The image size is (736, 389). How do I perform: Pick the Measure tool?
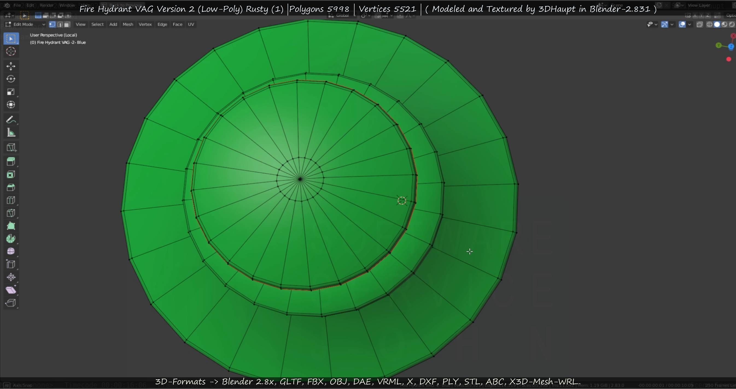pos(11,133)
